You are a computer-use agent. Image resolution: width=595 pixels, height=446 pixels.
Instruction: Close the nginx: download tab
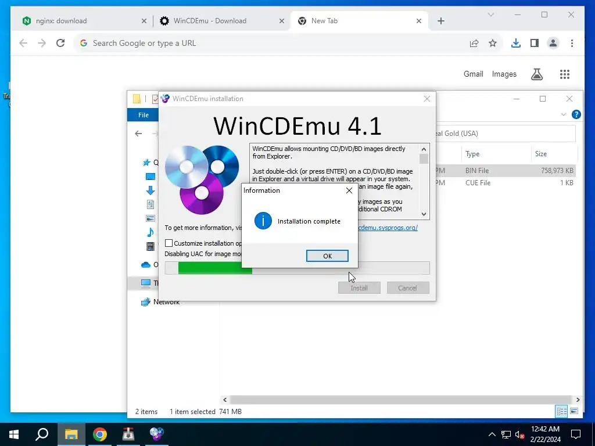(x=144, y=21)
